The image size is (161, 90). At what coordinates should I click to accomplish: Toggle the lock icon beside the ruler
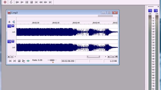9,22
